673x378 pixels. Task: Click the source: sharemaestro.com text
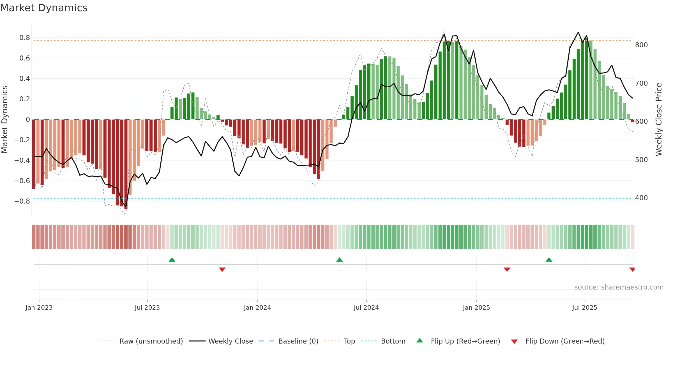[x=619, y=287]
